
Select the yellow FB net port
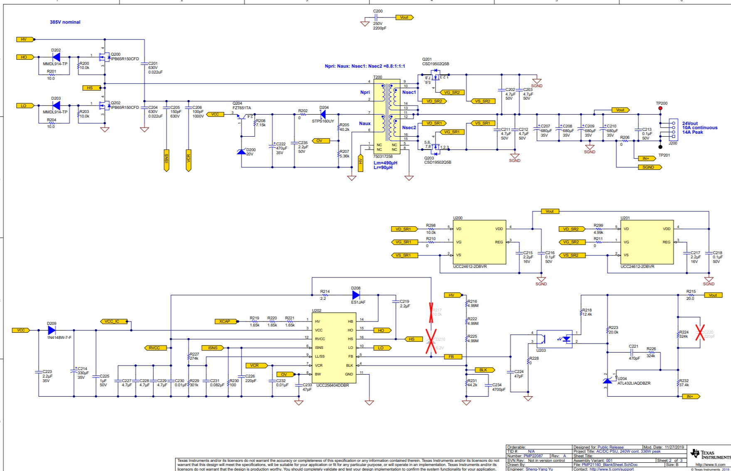pyautogui.click(x=451, y=357)
